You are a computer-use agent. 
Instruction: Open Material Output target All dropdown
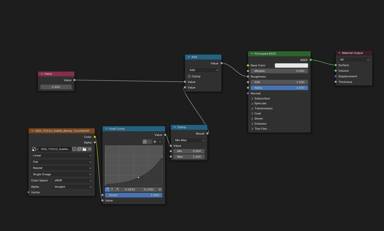coord(354,60)
